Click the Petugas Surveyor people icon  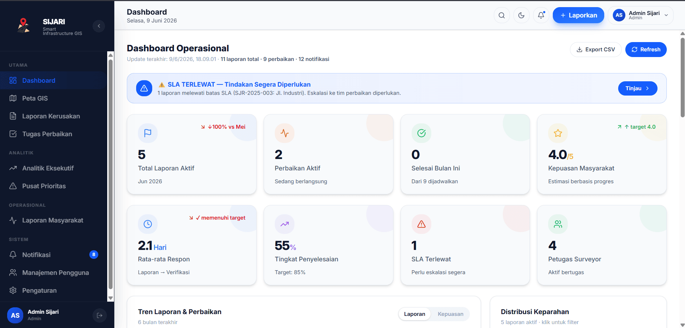pos(558,224)
